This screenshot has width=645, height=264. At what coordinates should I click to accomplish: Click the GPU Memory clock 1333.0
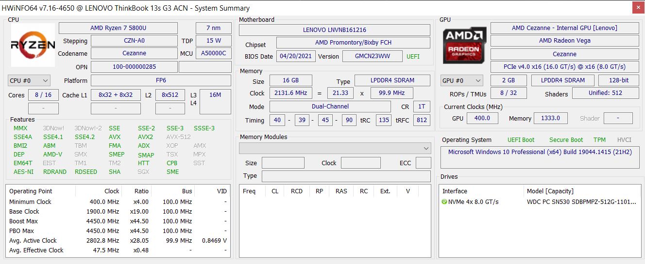tap(550, 118)
